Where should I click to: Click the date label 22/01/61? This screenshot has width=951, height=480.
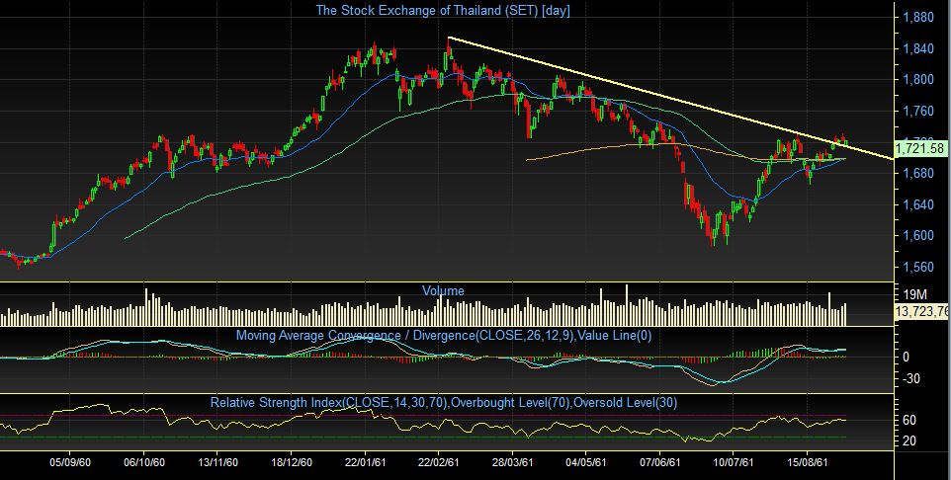click(x=365, y=462)
